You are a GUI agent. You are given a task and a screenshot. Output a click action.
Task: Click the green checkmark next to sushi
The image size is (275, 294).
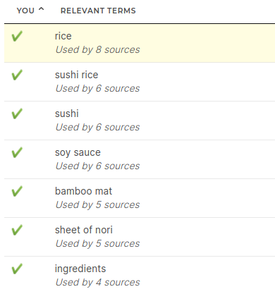17,114
